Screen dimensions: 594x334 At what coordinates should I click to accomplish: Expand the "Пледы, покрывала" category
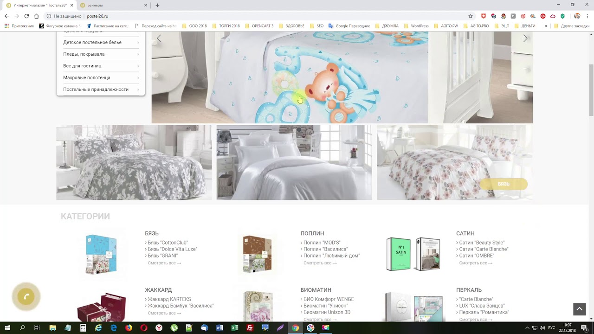pos(101,54)
